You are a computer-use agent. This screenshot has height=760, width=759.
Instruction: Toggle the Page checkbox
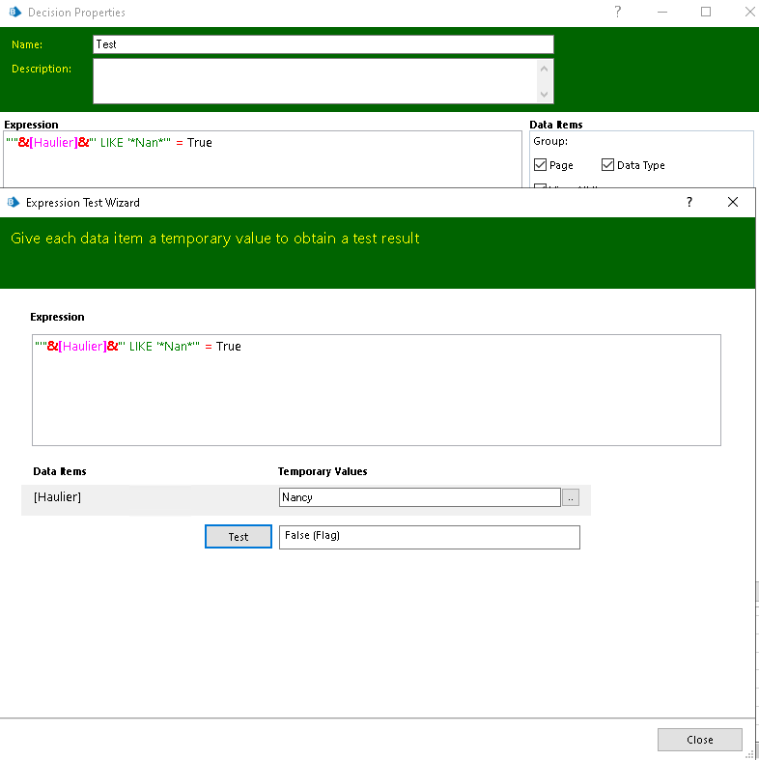pyautogui.click(x=541, y=165)
